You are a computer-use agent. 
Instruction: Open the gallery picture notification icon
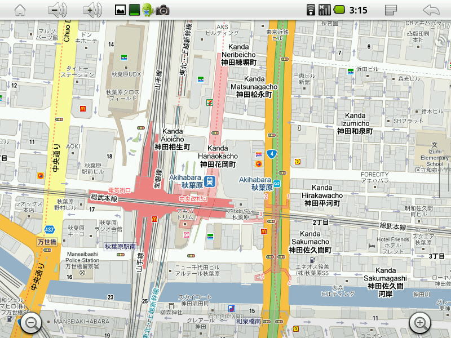120,10
